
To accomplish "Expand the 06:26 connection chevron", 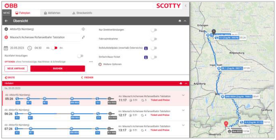I will [x=183, y=110].
